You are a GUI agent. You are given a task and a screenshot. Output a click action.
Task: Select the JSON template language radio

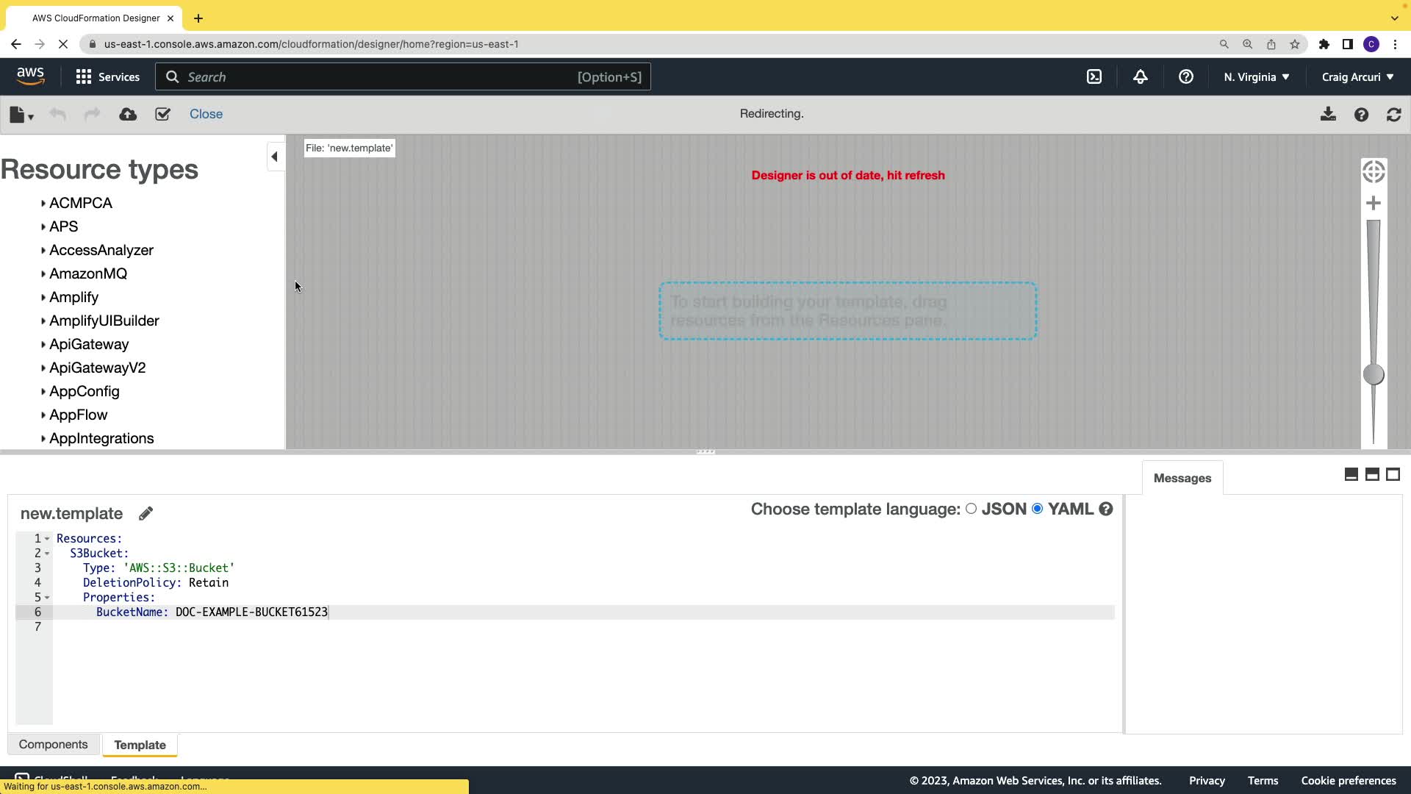(x=971, y=509)
